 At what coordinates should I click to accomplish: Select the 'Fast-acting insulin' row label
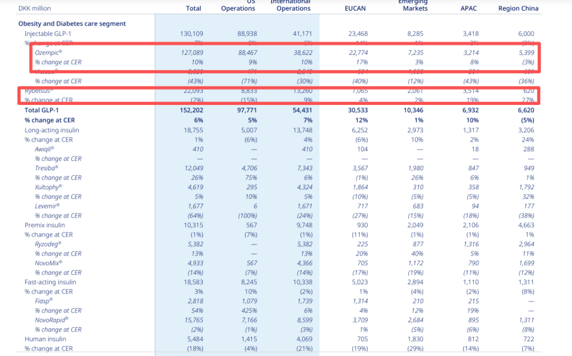50,282
